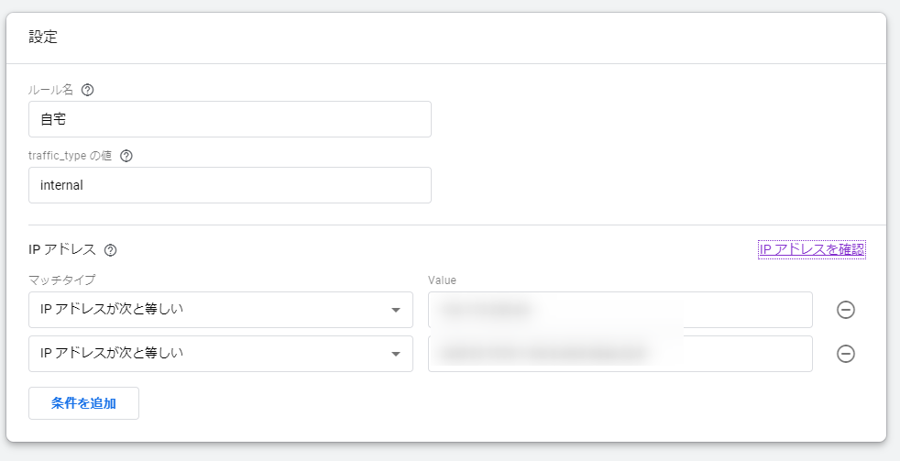900x461 pixels.
Task: Click the traffic_type の値 label
Action: 70,156
